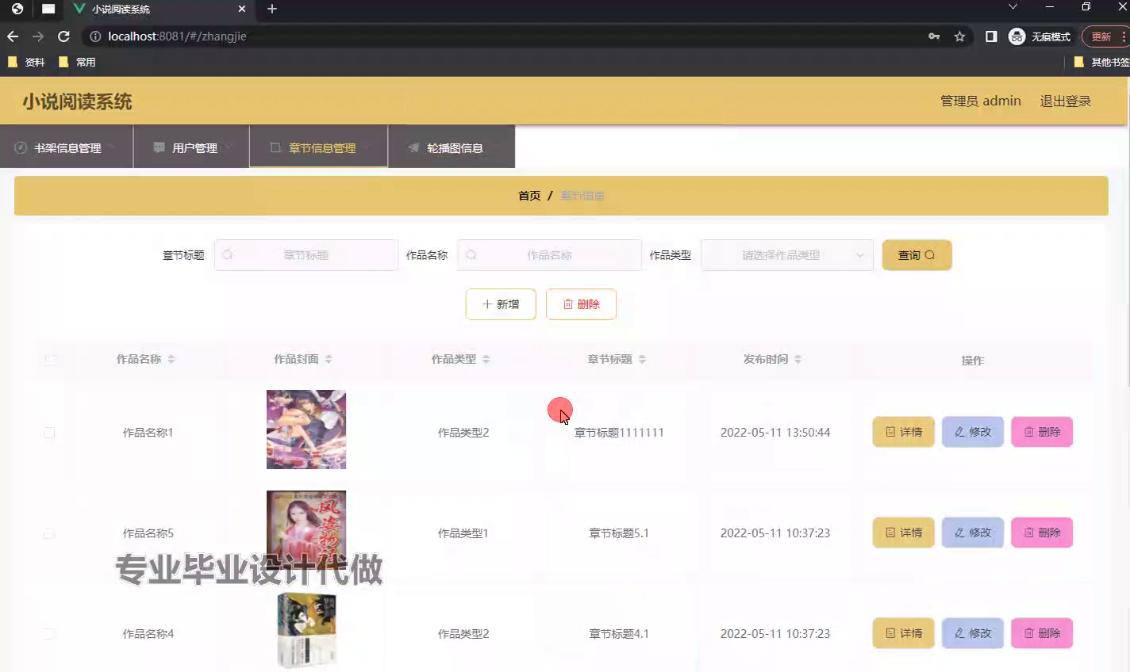This screenshot has width=1130, height=672.
Task: Reload the page with the refresh icon
Action: [x=63, y=36]
